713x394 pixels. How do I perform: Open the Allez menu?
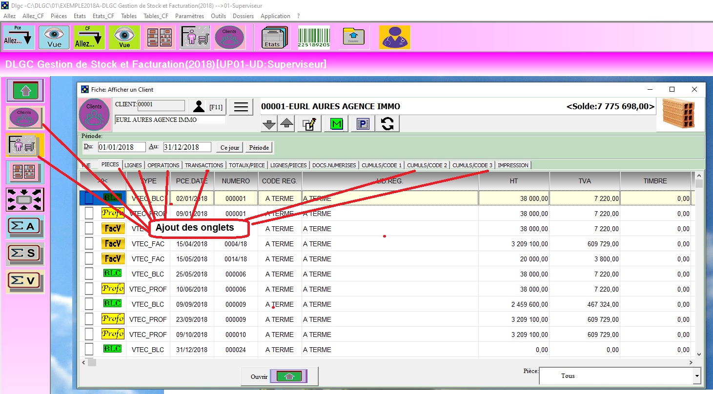(10, 16)
